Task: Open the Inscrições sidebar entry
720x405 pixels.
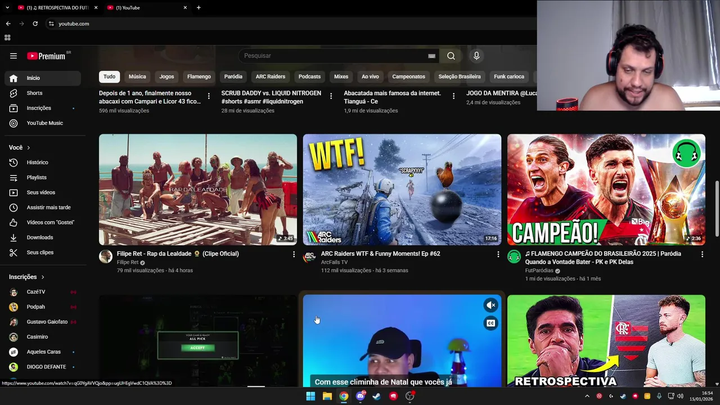Action: (x=43, y=108)
